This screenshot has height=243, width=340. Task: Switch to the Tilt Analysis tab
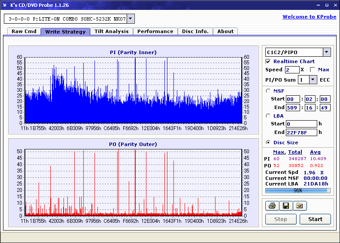click(x=111, y=31)
